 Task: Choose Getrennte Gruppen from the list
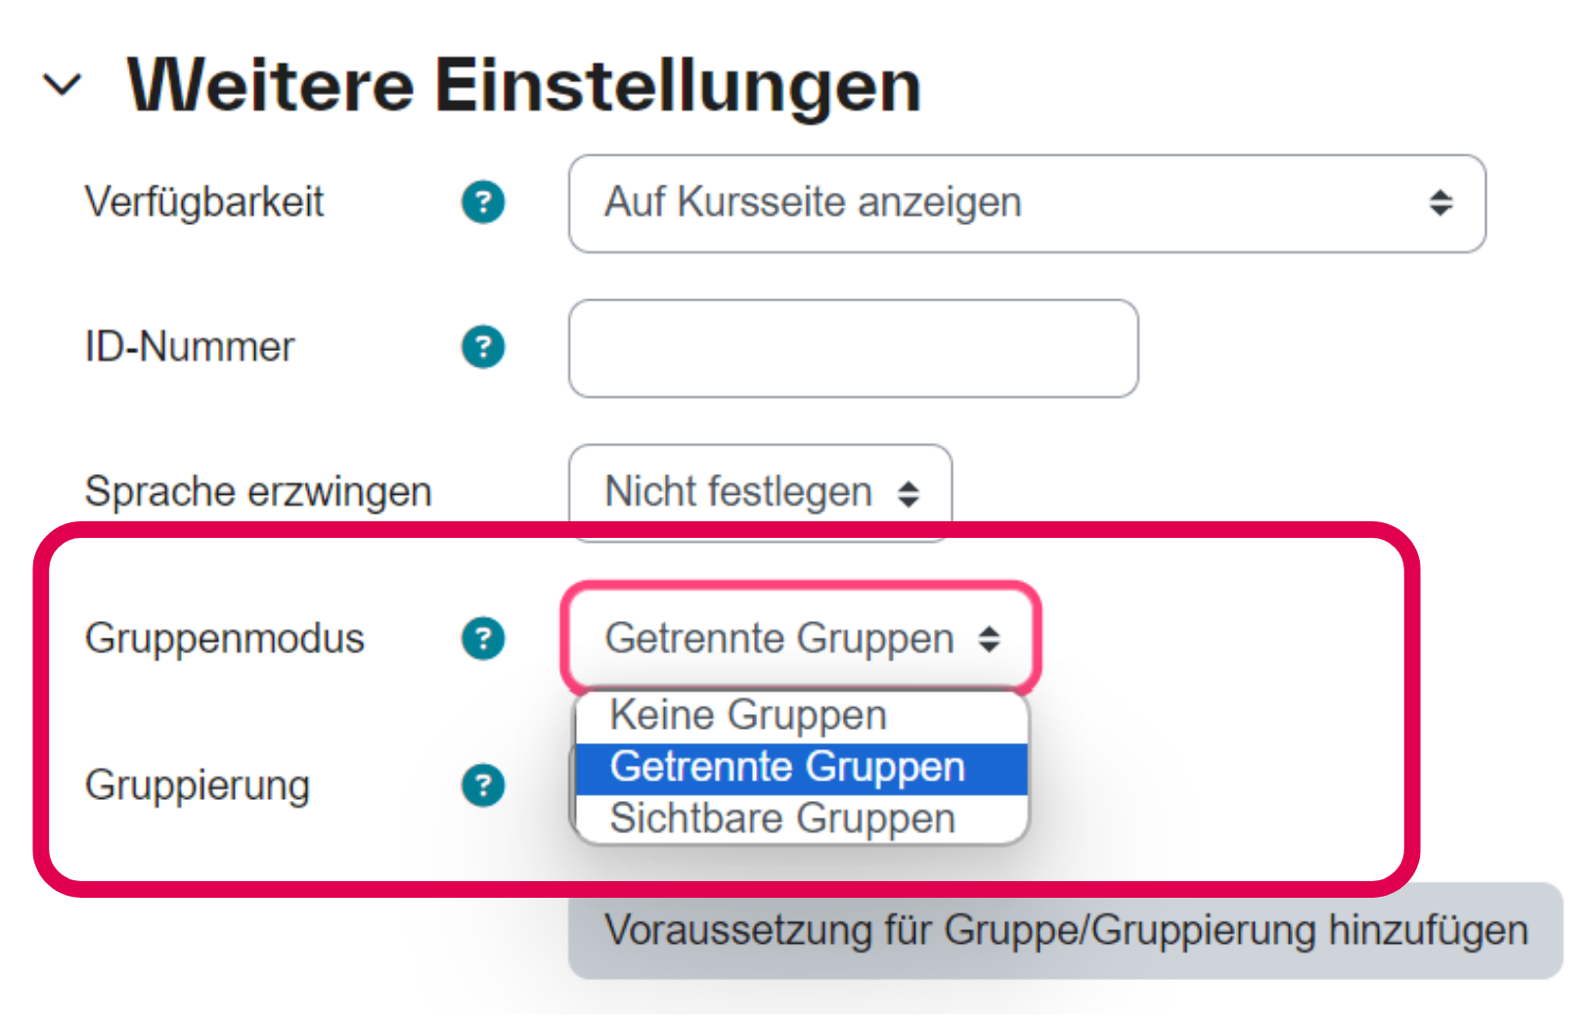tap(787, 767)
